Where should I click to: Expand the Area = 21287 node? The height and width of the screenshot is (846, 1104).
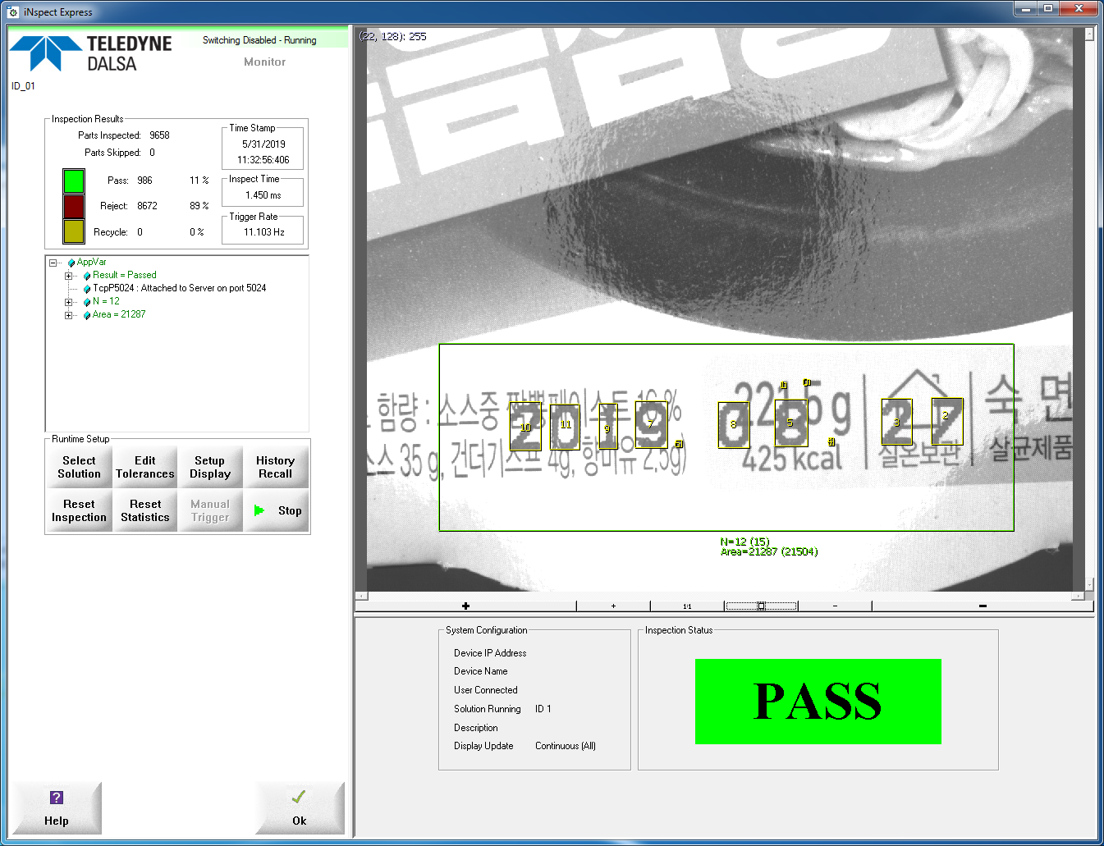[x=69, y=315]
